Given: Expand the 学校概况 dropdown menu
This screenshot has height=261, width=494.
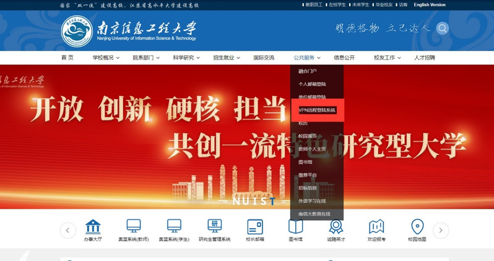Looking at the screenshot, I should click(x=106, y=58).
